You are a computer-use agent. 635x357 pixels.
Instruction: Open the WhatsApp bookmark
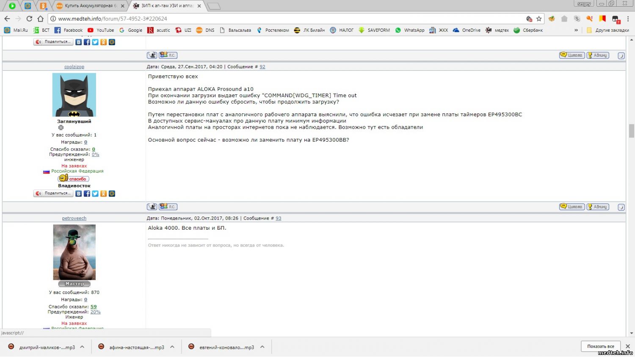410,30
